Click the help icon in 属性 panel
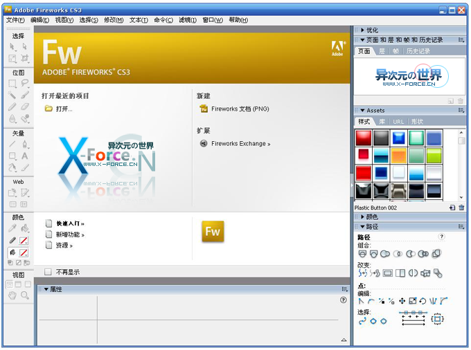Viewport: 471px width, 350px height. pyautogui.click(x=343, y=300)
